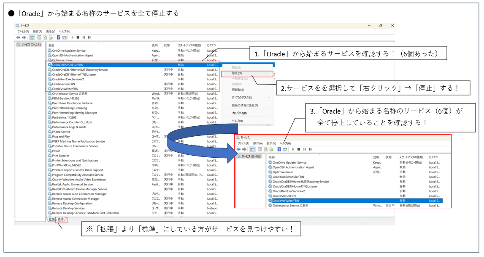Screen dimensions: 484x257
Task: Click the Back navigation arrow
Action: point(18,37)
